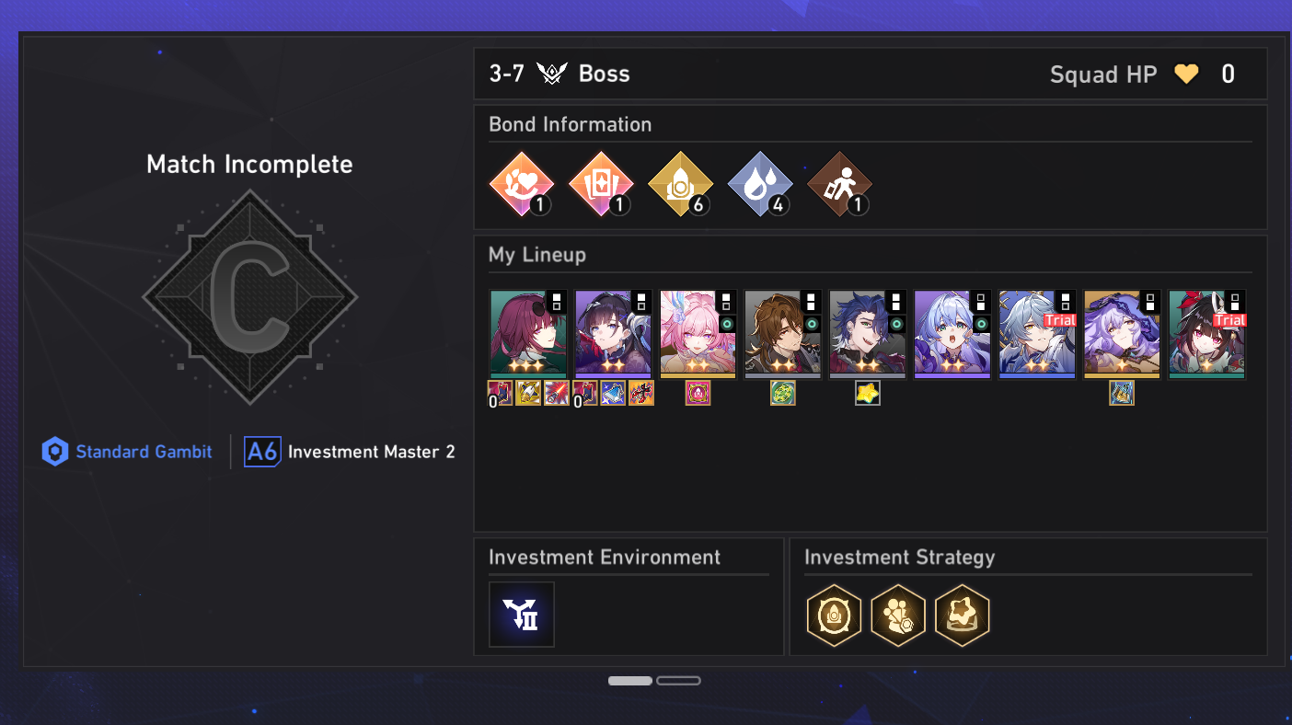
Task: Click the A6 Investment Master 2 label
Action: (350, 452)
